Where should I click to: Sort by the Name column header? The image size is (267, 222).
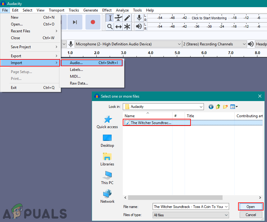click(x=147, y=116)
